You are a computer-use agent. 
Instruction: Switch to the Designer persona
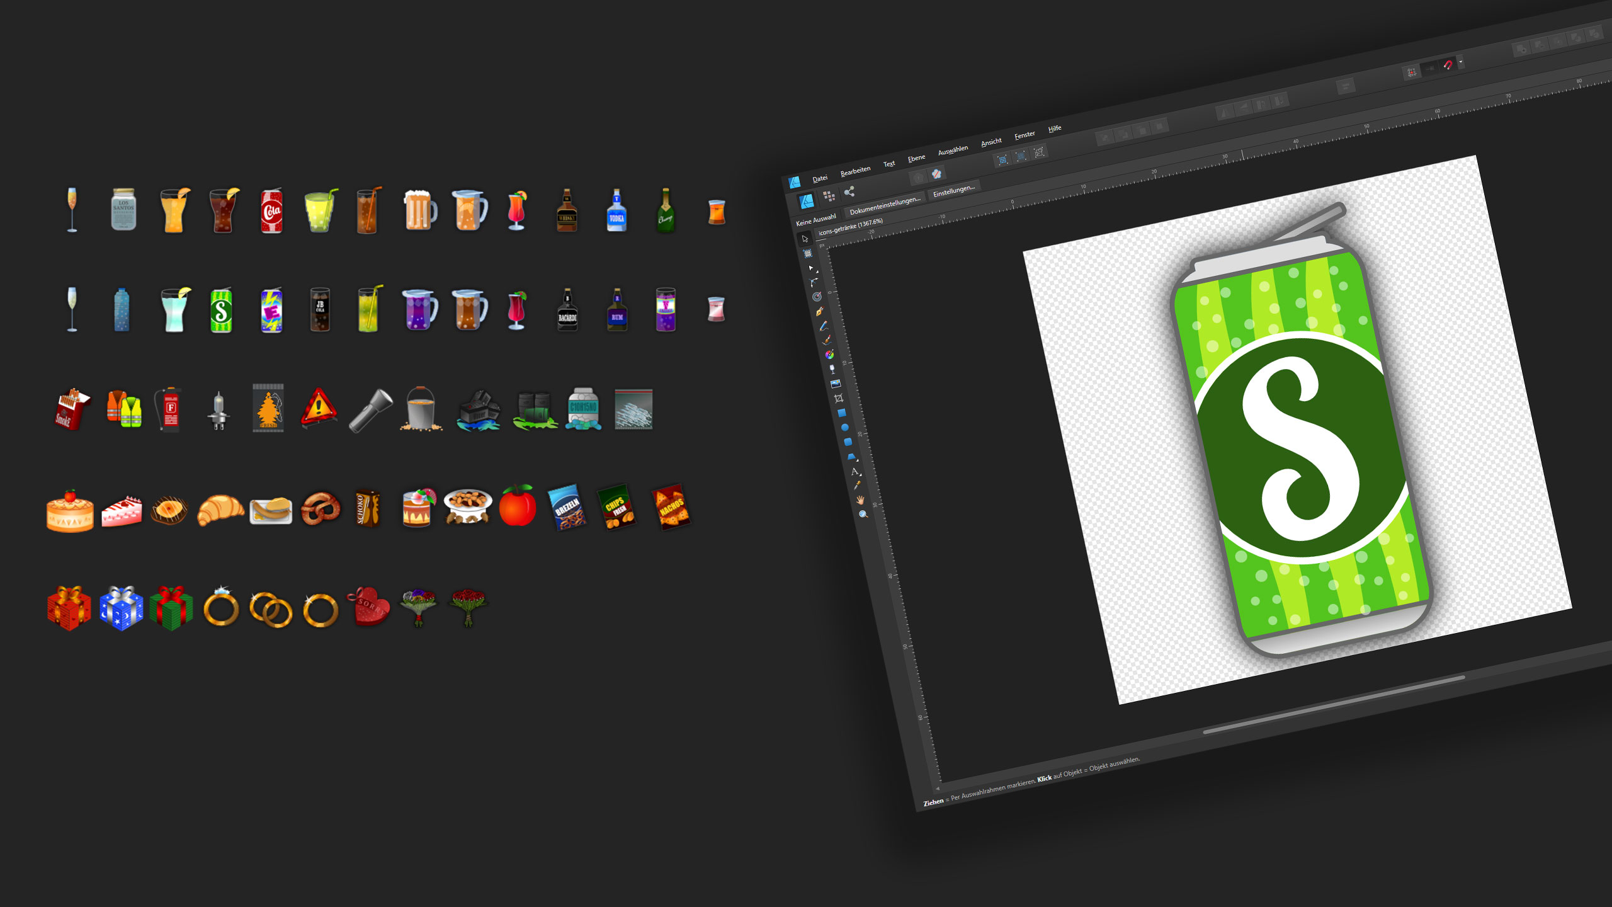pyautogui.click(x=807, y=202)
